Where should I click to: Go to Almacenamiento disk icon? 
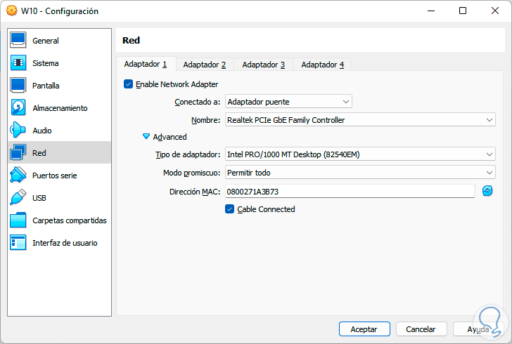coord(18,108)
